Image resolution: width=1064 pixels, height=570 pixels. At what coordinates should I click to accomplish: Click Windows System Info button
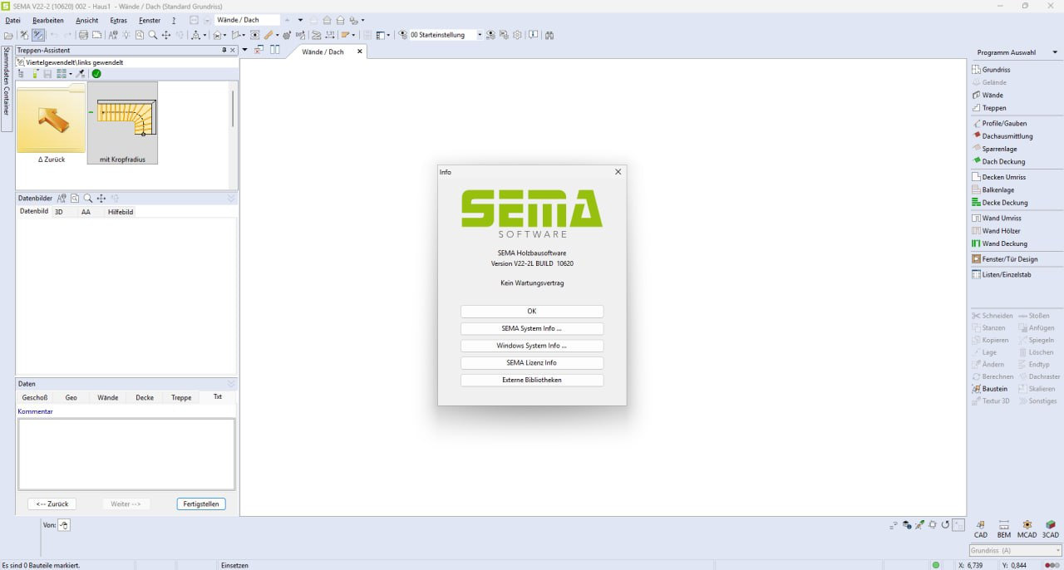pos(532,346)
